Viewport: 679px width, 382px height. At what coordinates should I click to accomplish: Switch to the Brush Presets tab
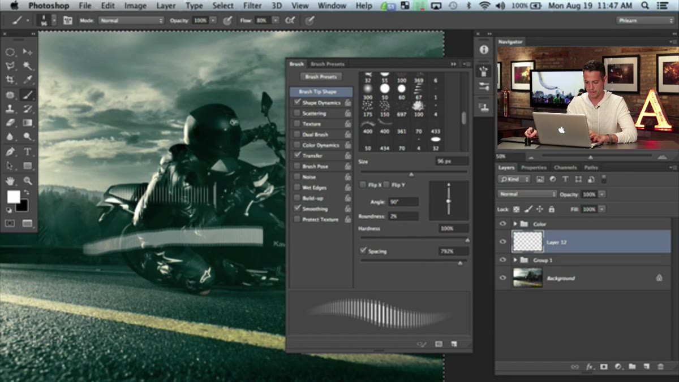[x=328, y=64]
